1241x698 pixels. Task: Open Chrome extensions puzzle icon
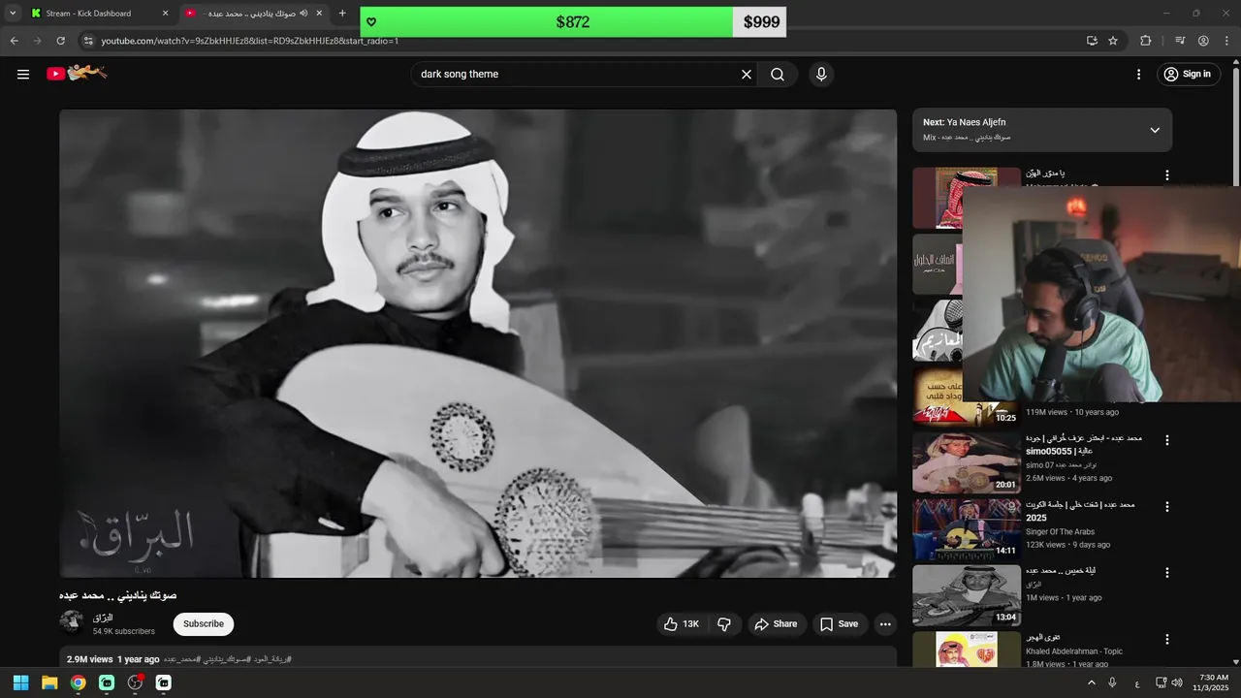1145,41
